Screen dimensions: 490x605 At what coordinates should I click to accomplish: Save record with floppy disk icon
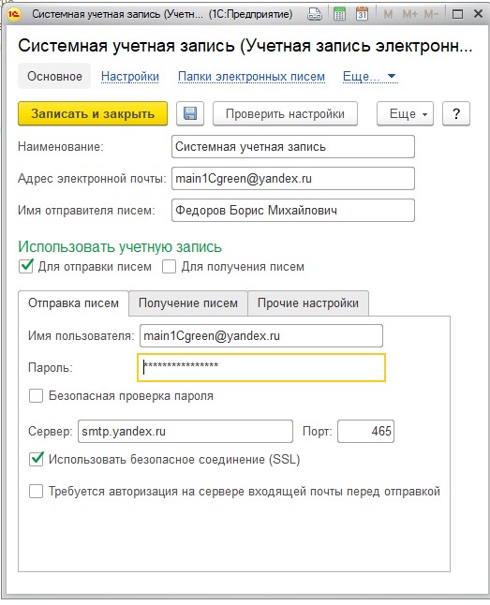click(x=190, y=114)
